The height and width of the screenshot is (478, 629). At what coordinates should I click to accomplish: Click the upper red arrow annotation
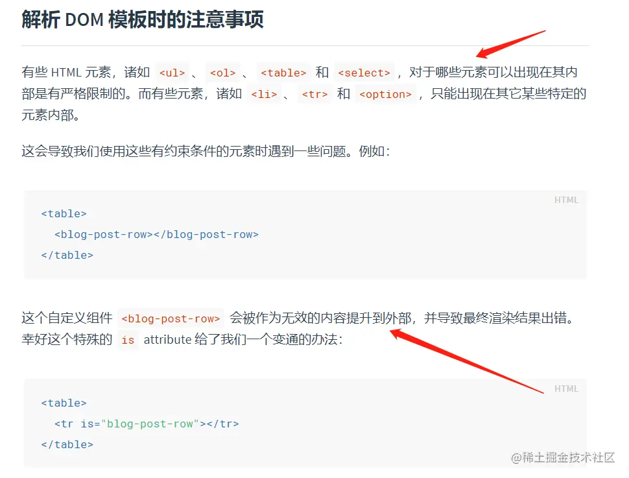pos(511,43)
